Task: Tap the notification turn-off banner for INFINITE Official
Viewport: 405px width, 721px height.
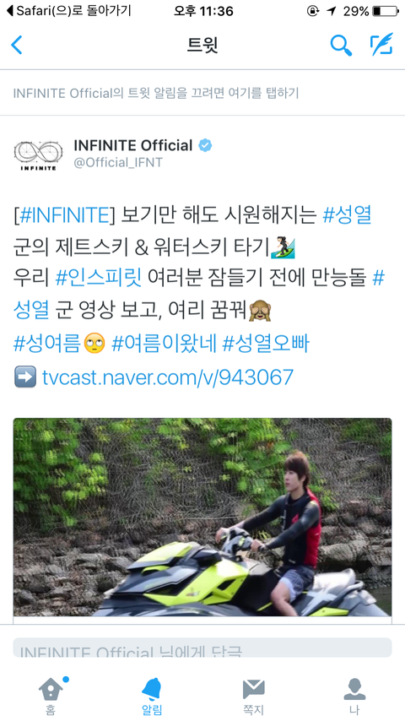Action: pos(202,94)
